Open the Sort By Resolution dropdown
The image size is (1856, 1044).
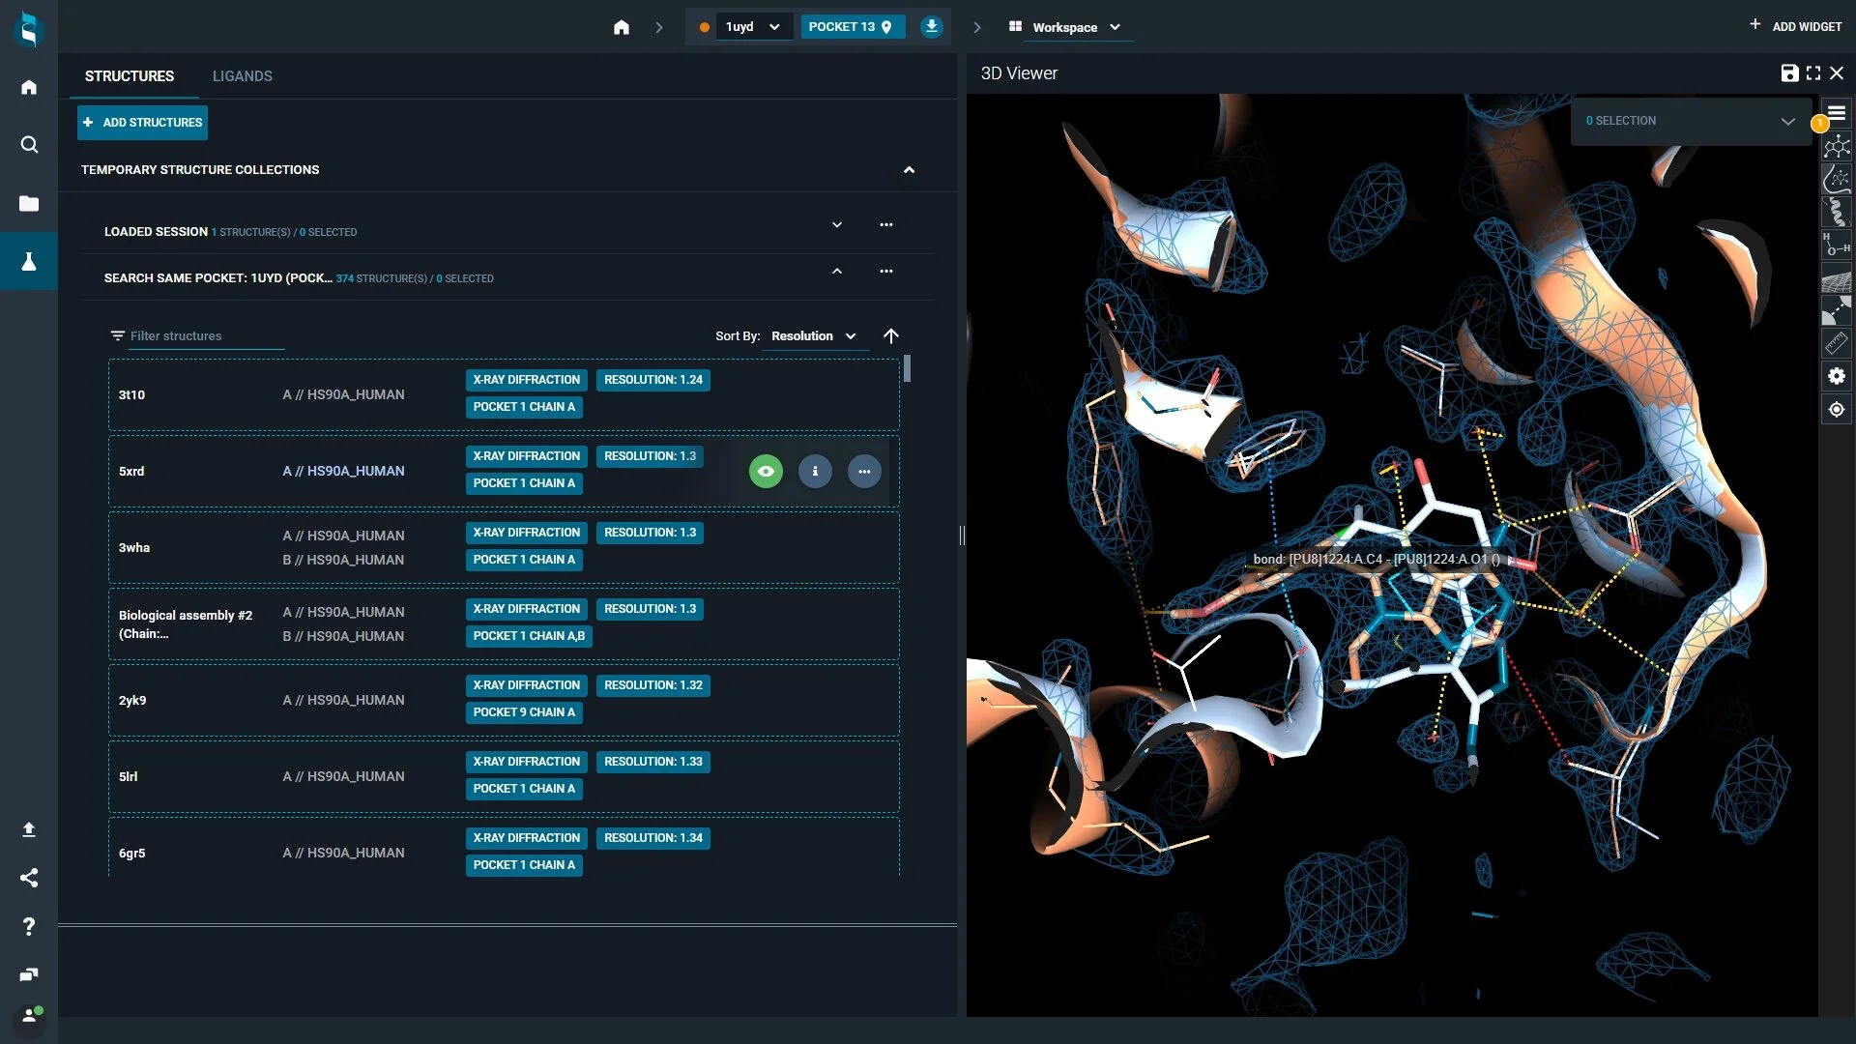(x=813, y=336)
